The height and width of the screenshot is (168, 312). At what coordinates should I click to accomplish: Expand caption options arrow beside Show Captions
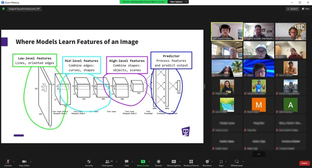180,162
